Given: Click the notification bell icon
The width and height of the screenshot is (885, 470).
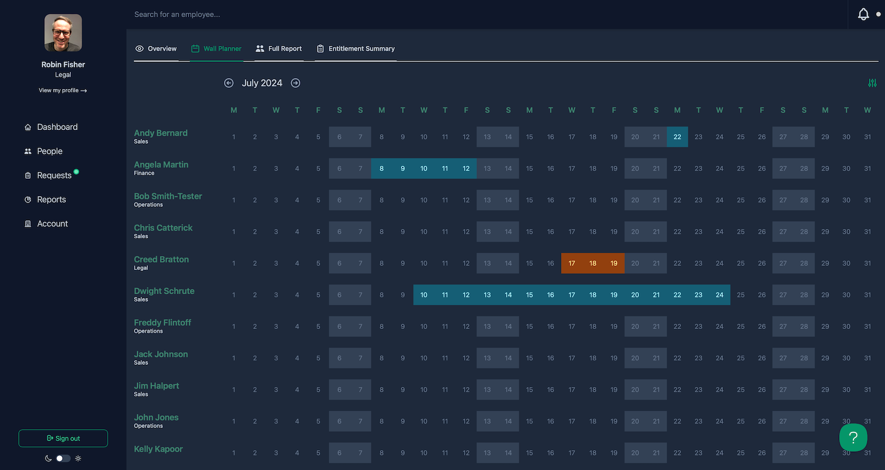Looking at the screenshot, I should click(x=863, y=14).
